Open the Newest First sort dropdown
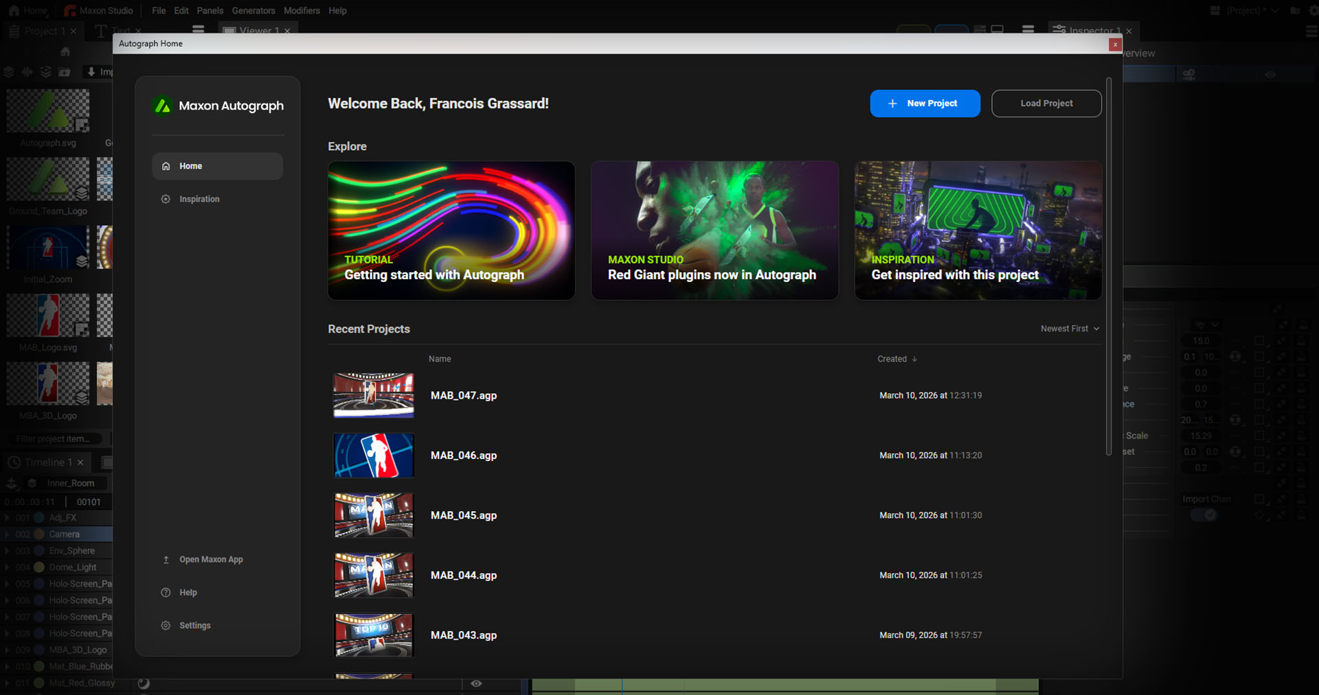 (1070, 329)
